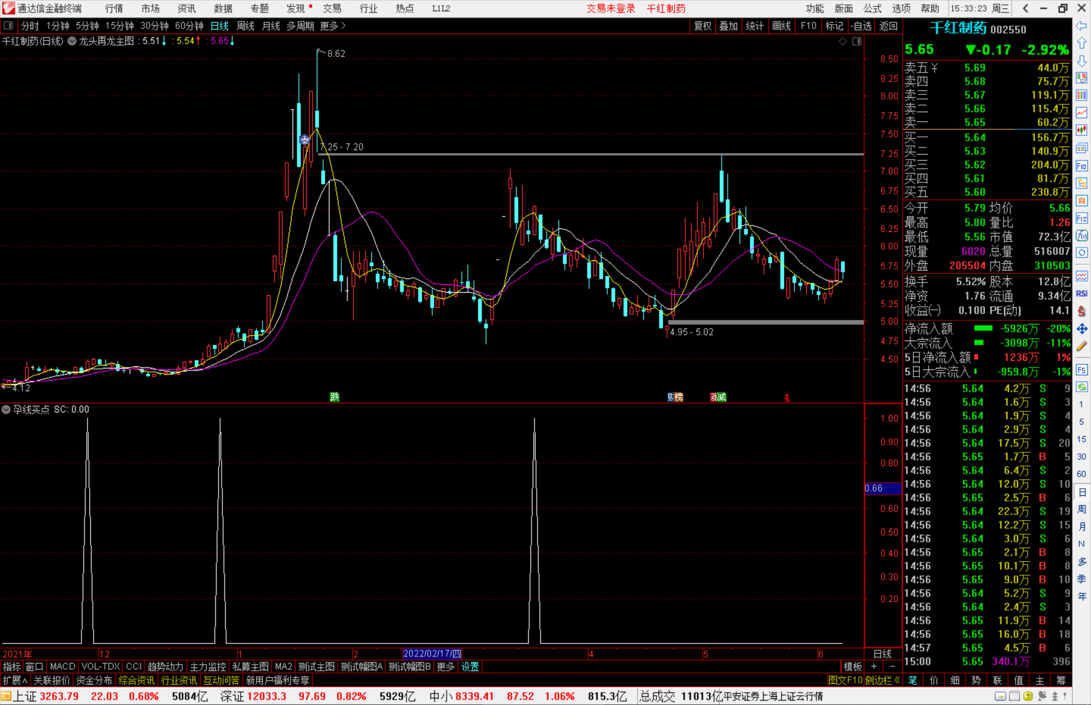Screen dimensions: 1091x705
Task: Click the stacked windows sidebar icon
Action: [1081, 148]
